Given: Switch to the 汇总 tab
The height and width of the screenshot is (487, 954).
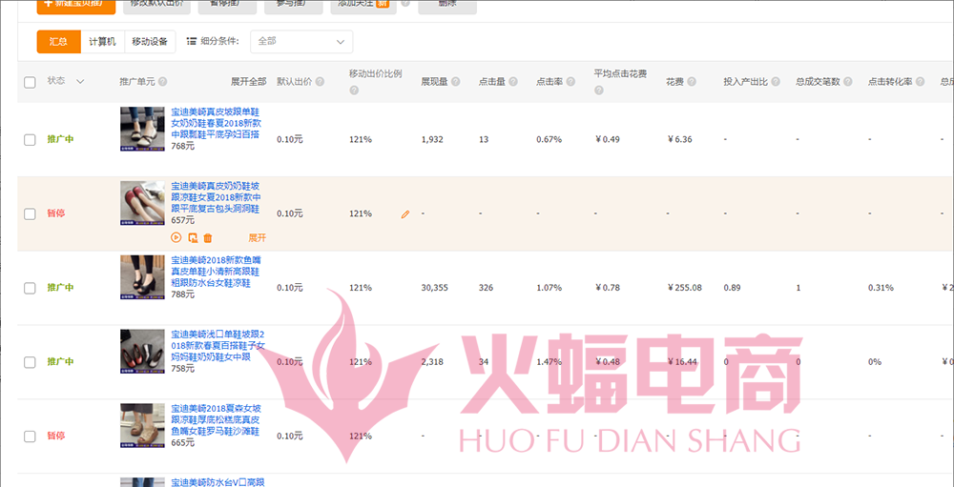Looking at the screenshot, I should 58,41.
